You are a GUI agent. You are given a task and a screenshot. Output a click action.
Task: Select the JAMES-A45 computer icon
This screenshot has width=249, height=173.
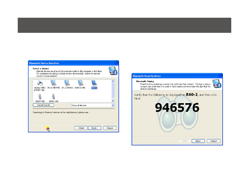(80, 83)
